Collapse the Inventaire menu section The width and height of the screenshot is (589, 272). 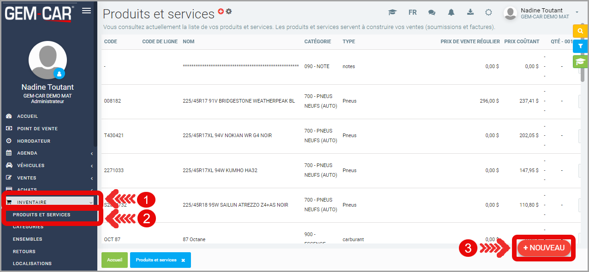click(48, 202)
